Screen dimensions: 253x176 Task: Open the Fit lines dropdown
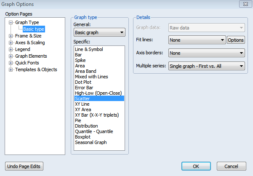coord(197,40)
